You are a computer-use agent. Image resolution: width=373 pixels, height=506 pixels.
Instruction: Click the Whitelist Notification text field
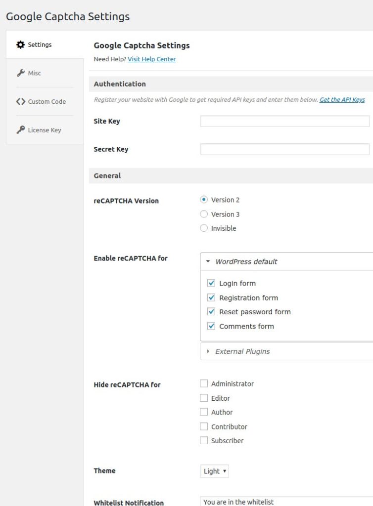click(286, 502)
